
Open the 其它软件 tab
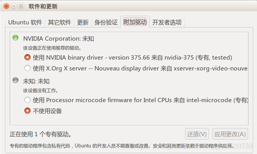coord(60,22)
